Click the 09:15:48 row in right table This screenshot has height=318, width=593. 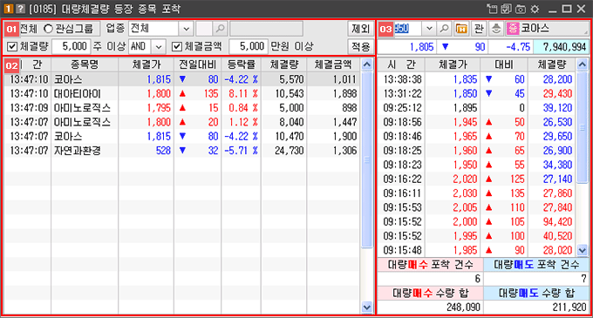coord(477,250)
